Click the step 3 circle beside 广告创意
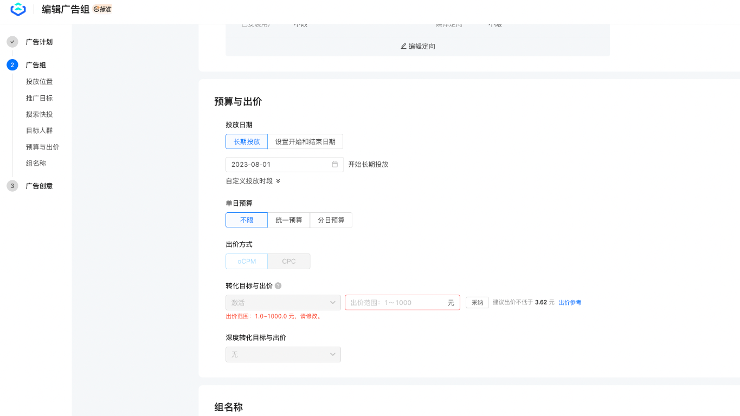The height and width of the screenshot is (416, 740). (x=12, y=186)
